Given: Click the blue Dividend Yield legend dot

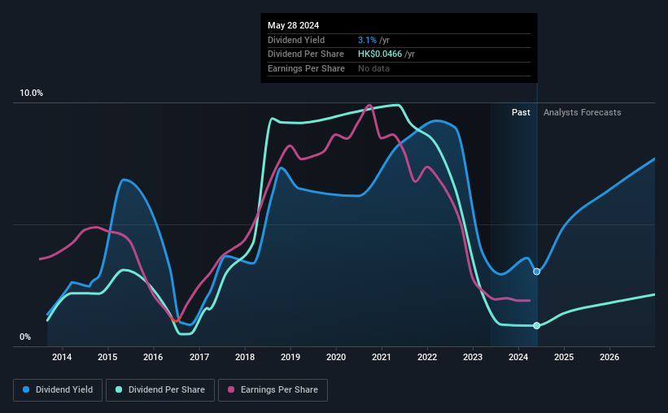Looking at the screenshot, I should [x=26, y=389].
